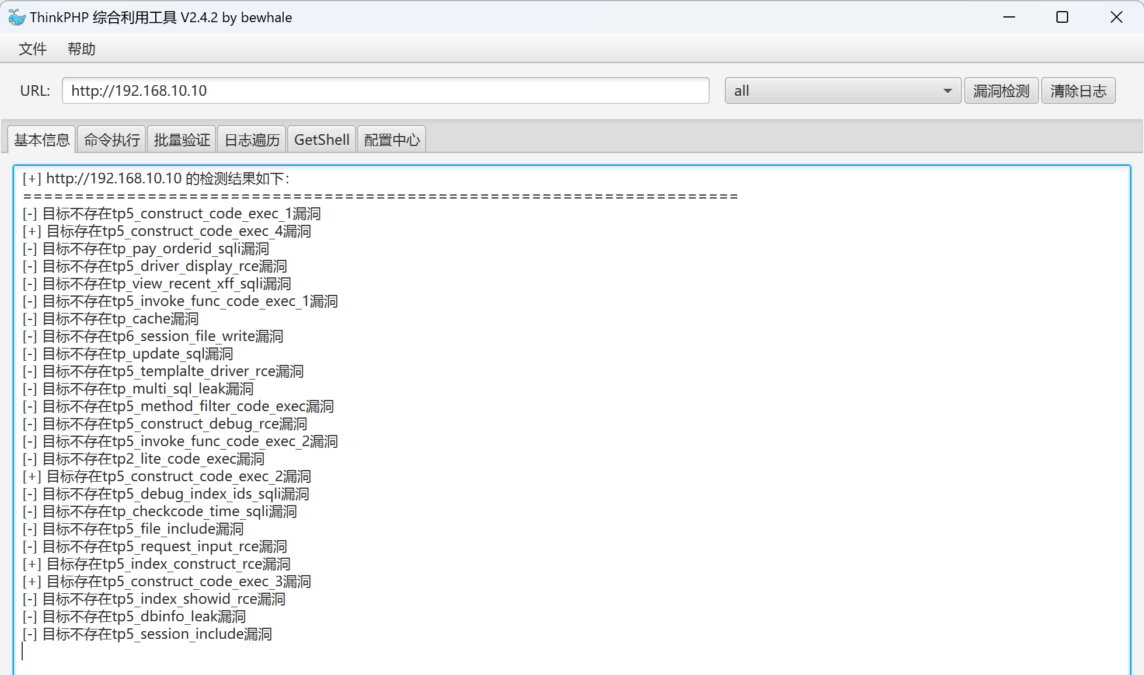Select the GetShell tab
The width and height of the screenshot is (1144, 675).
(322, 140)
